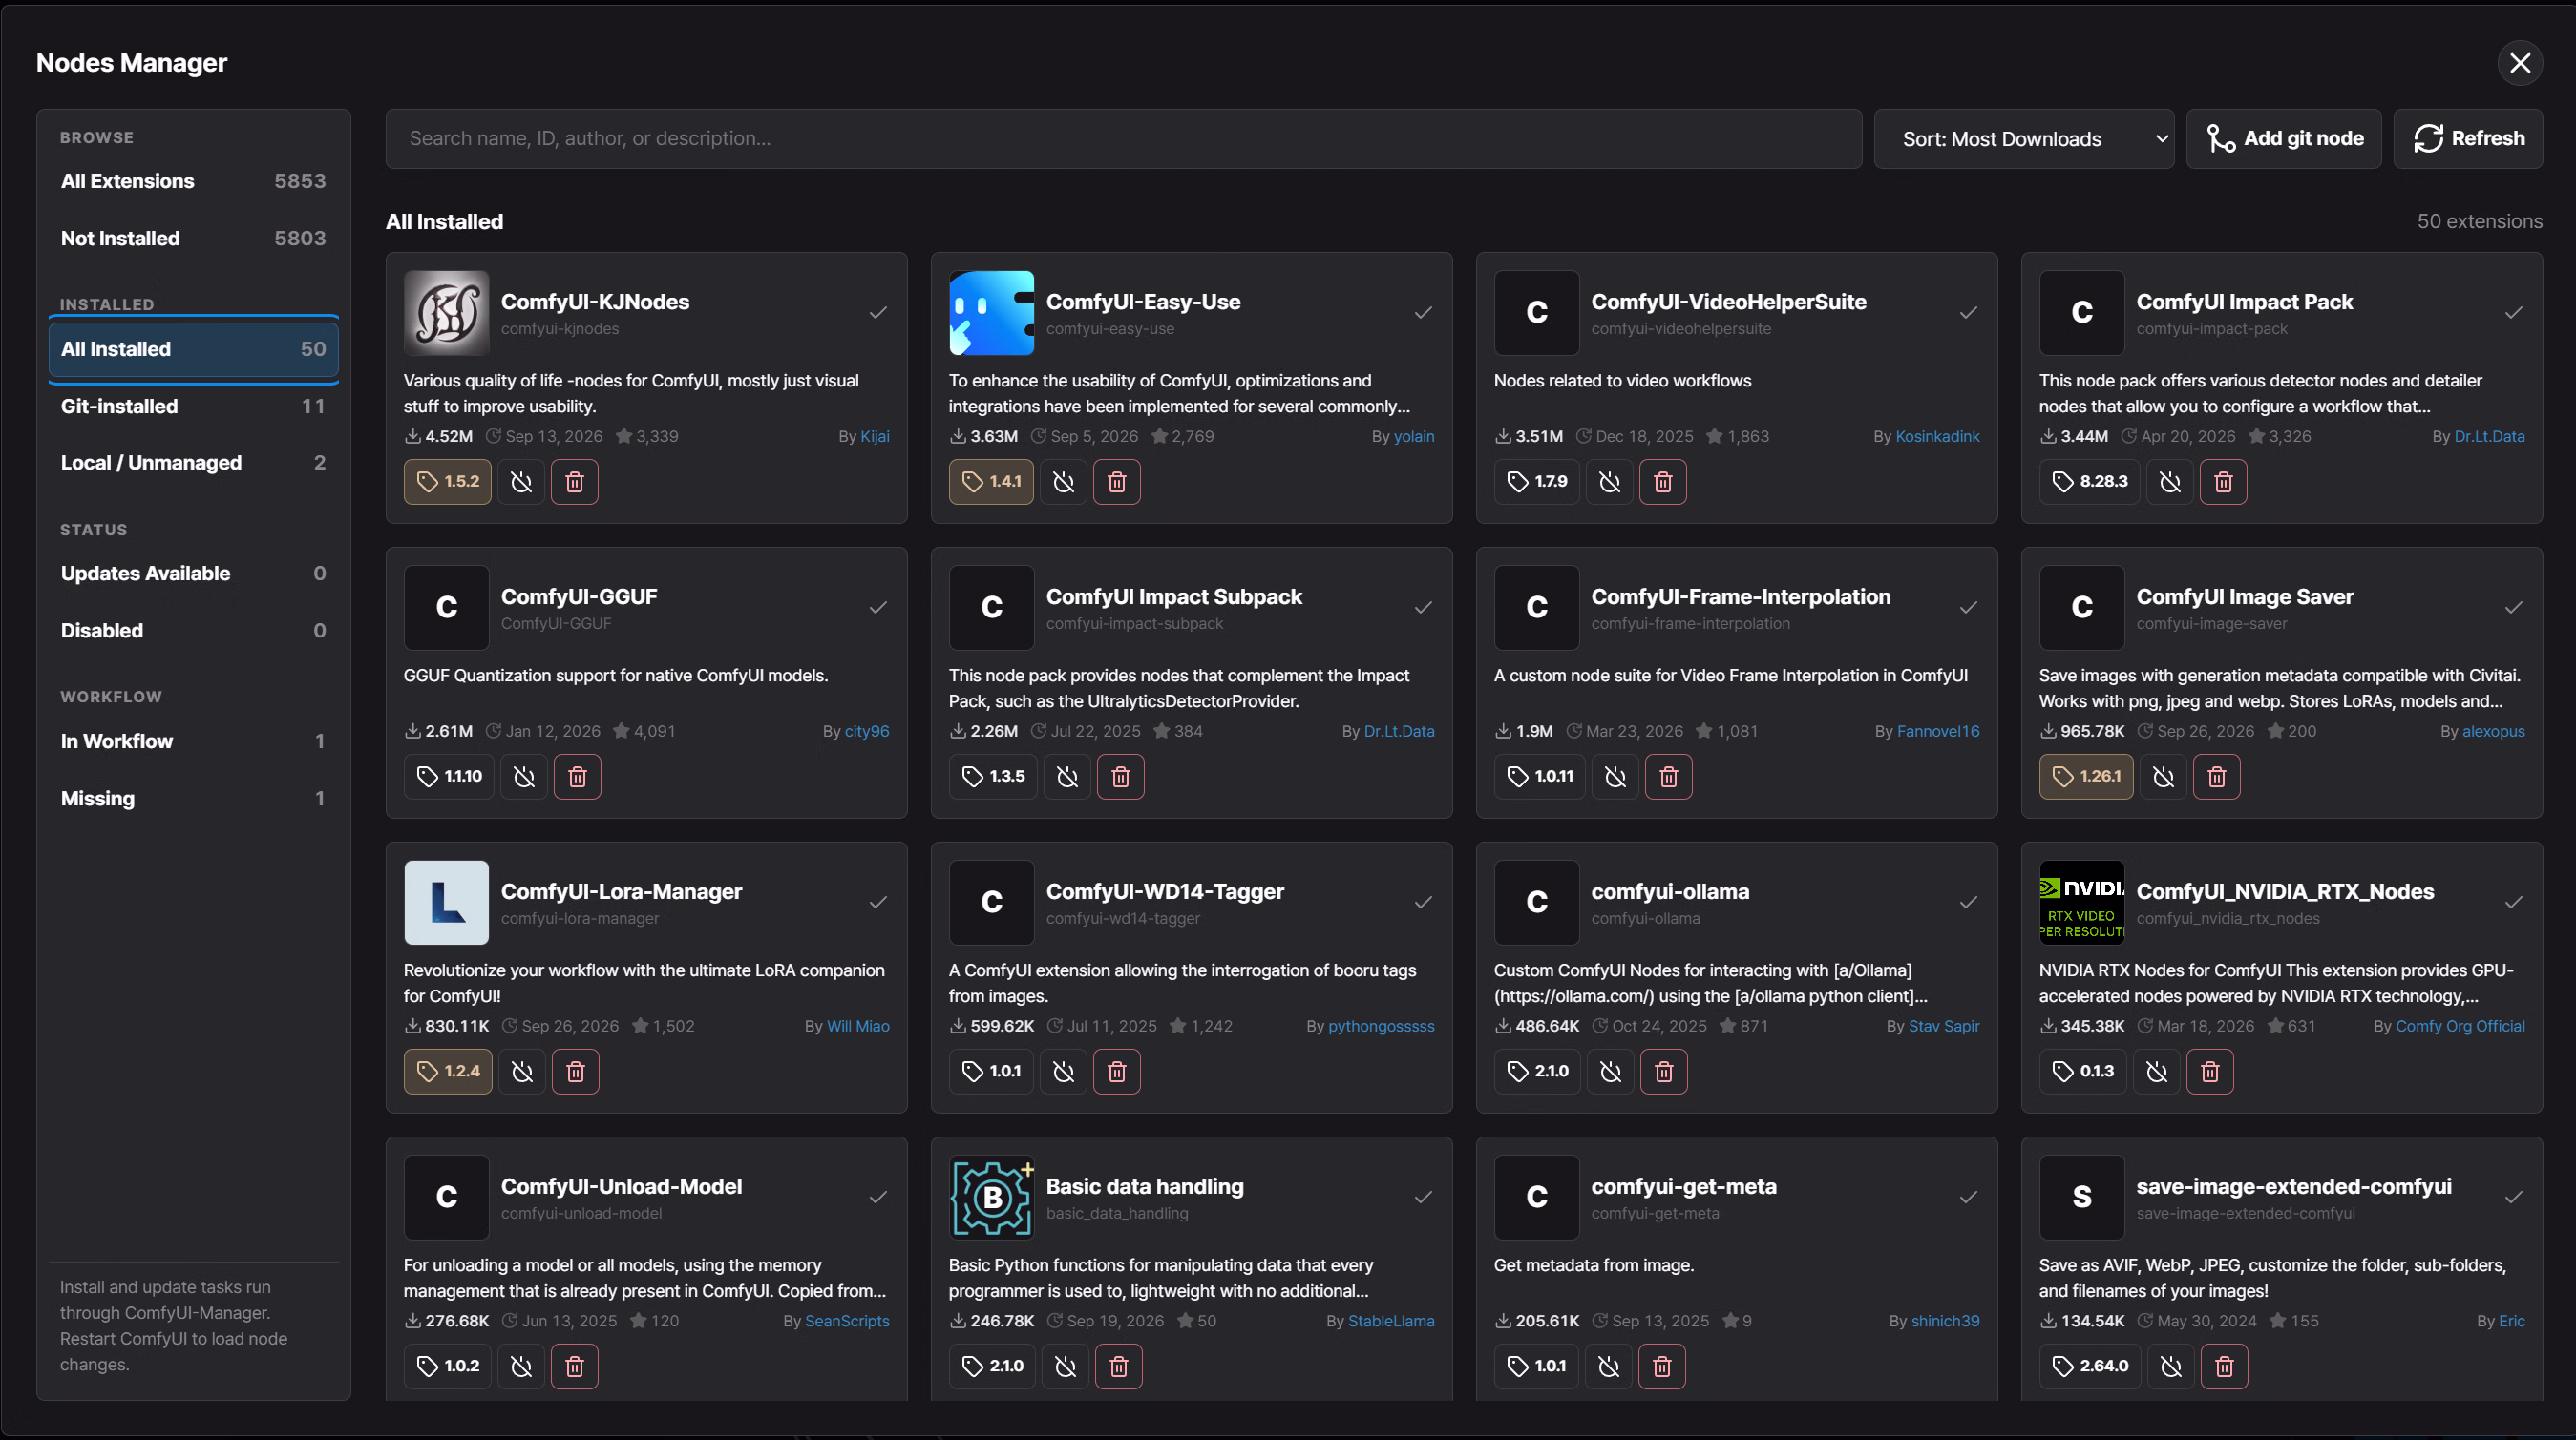This screenshot has height=1440, width=2576.
Task: Uninstall save-image-extended-comfyui via trash icon
Action: coord(2224,1367)
